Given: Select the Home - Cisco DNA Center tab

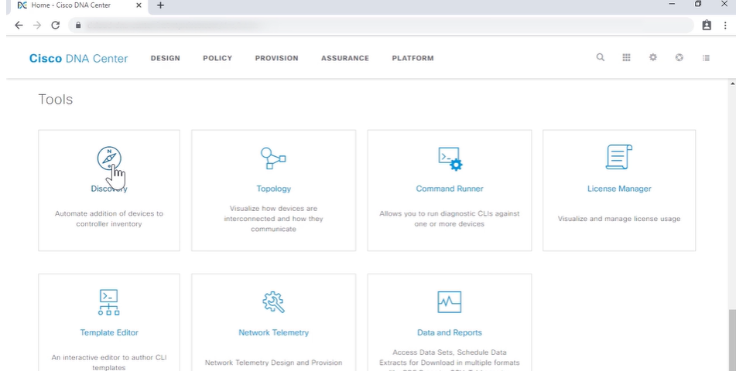Looking at the screenshot, I should click(77, 5).
